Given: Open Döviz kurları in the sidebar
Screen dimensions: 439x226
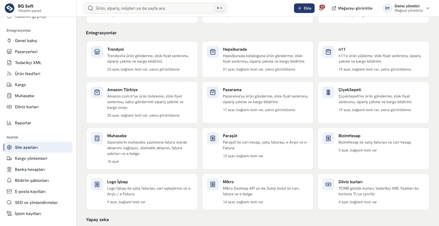Looking at the screenshot, I should tap(38, 107).
